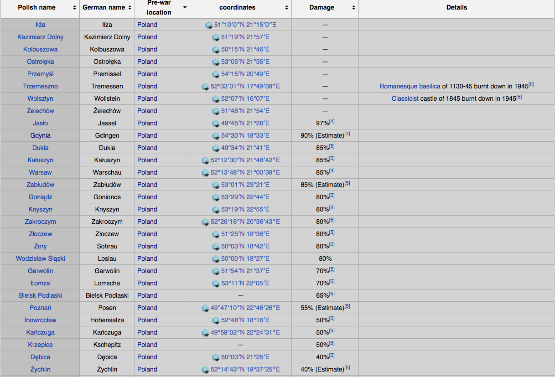Open the globe icon for Dębica coordinates
The height and width of the screenshot is (377, 555).
(216, 357)
